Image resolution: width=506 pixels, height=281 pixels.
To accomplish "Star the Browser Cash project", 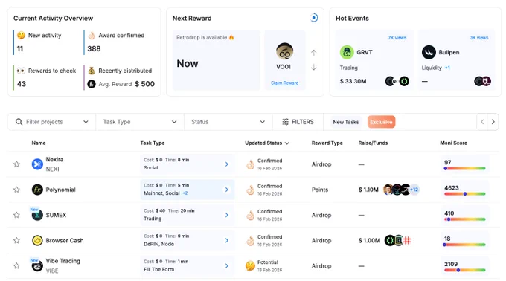I will (16, 240).
